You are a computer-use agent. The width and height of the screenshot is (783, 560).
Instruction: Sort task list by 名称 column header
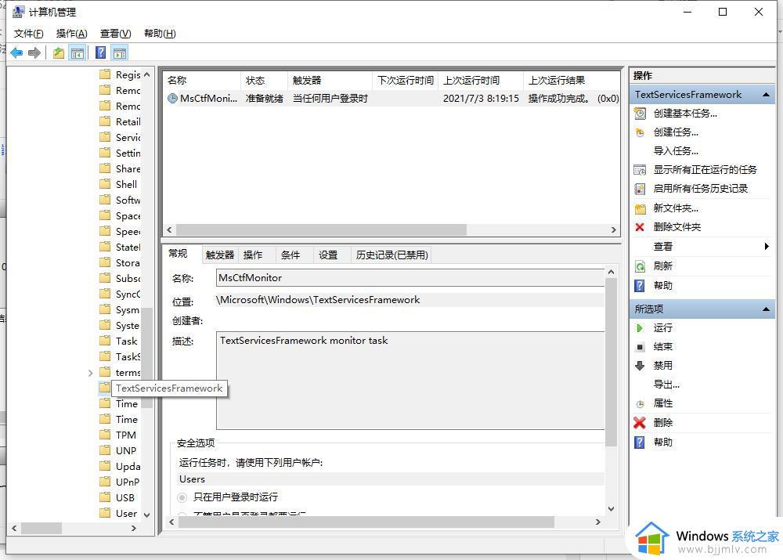pyautogui.click(x=202, y=81)
